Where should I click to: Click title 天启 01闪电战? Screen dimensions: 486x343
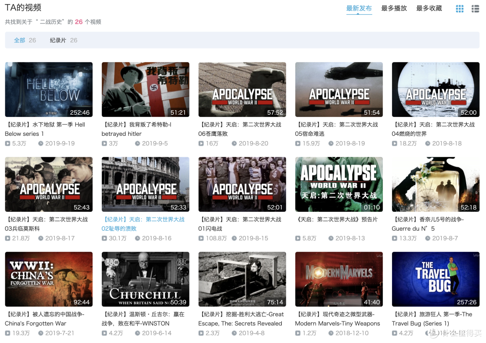(x=240, y=224)
